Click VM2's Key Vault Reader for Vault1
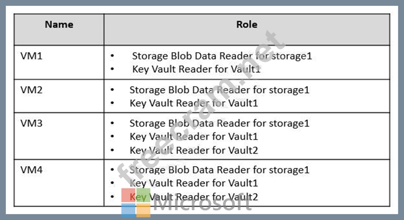 (194, 103)
